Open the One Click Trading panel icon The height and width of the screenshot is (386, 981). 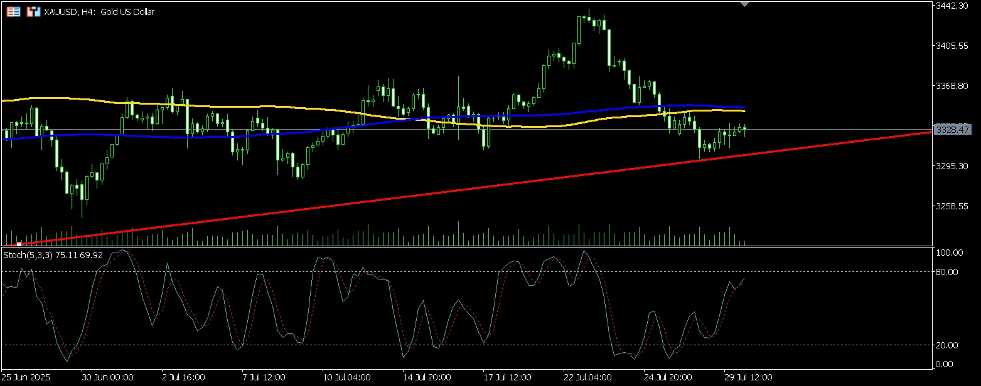tap(13, 12)
